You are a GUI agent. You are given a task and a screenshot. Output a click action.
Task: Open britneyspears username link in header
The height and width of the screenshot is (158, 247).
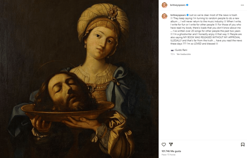(178, 5)
